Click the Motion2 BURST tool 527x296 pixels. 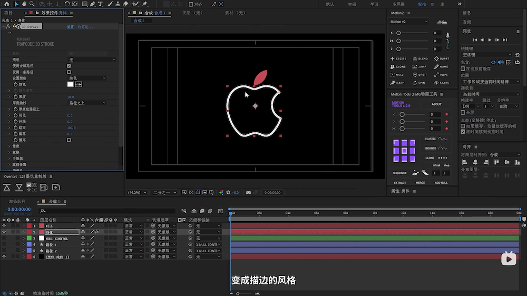point(442,58)
